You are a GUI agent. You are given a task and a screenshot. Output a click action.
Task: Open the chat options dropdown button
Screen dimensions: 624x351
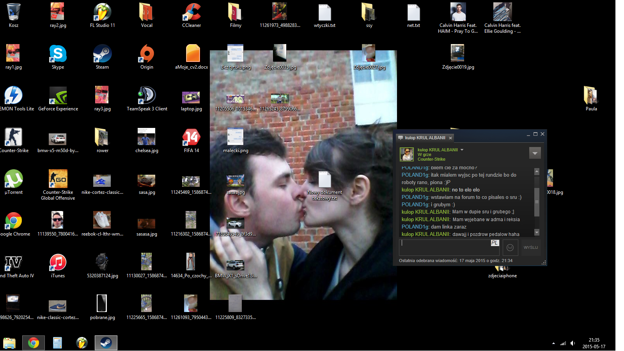pos(535,153)
